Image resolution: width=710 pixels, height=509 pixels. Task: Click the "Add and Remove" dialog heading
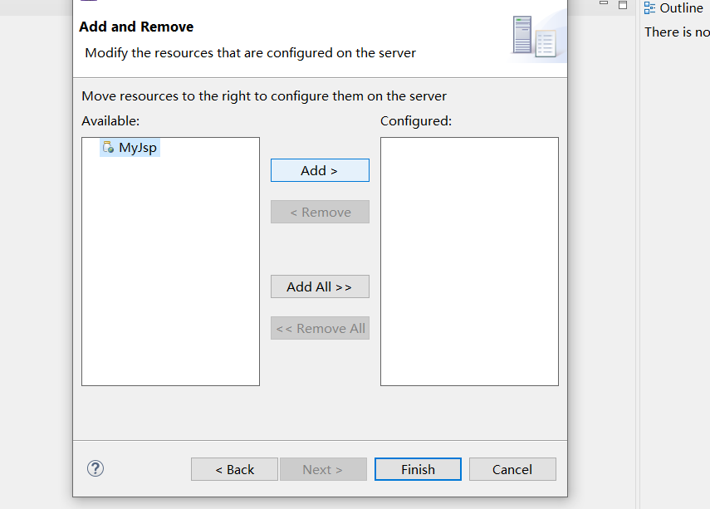(x=136, y=27)
